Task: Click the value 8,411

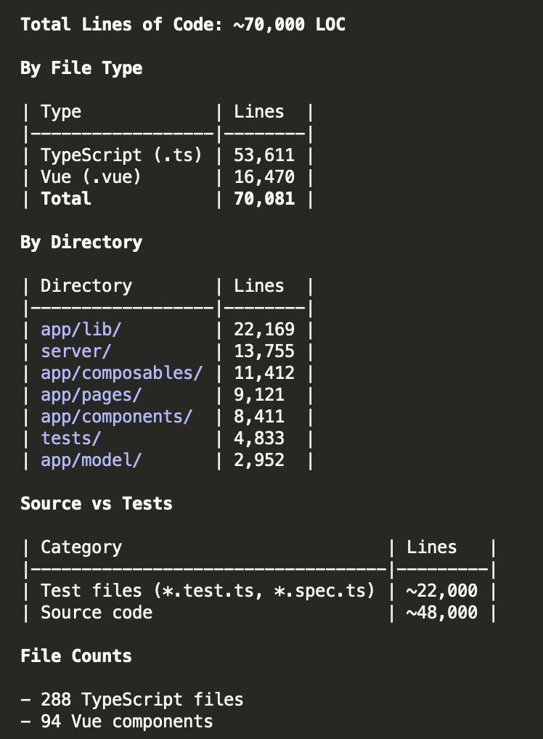Action: [x=259, y=417]
